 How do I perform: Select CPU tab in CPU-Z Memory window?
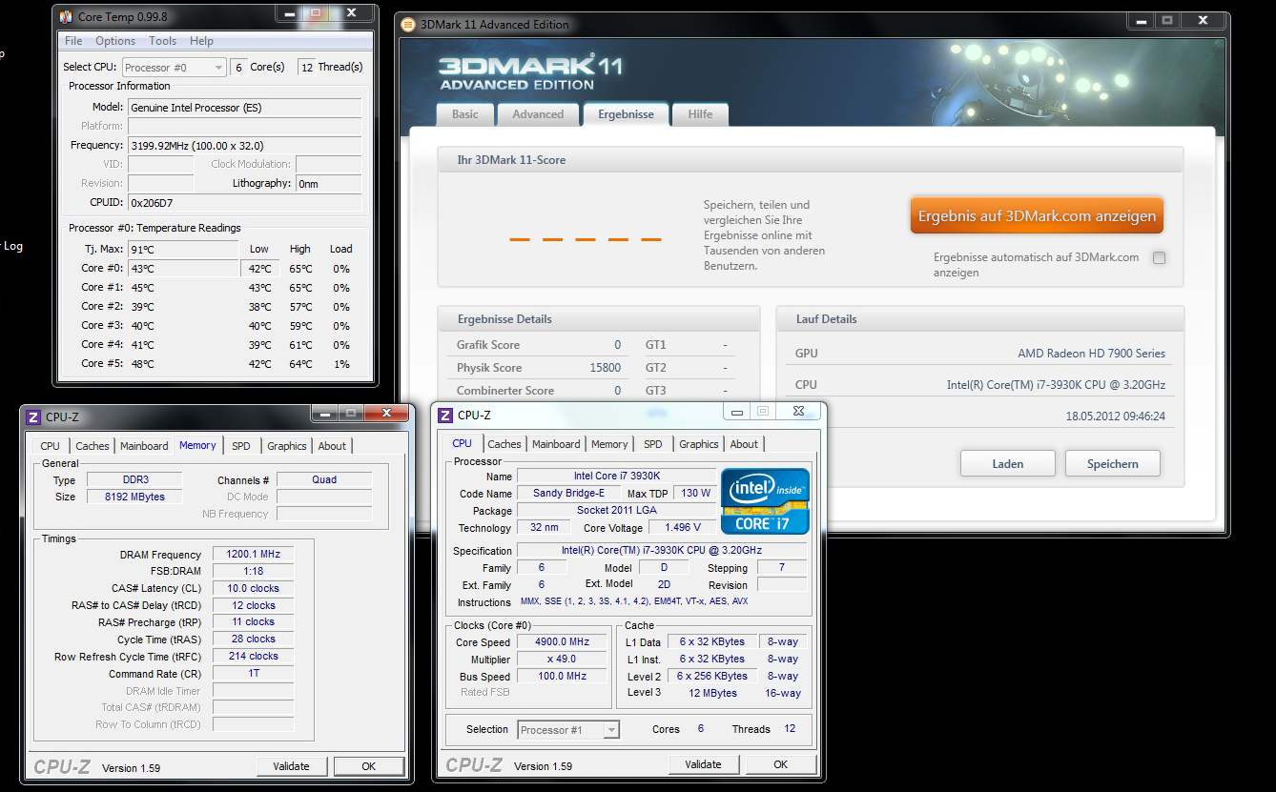click(x=50, y=446)
